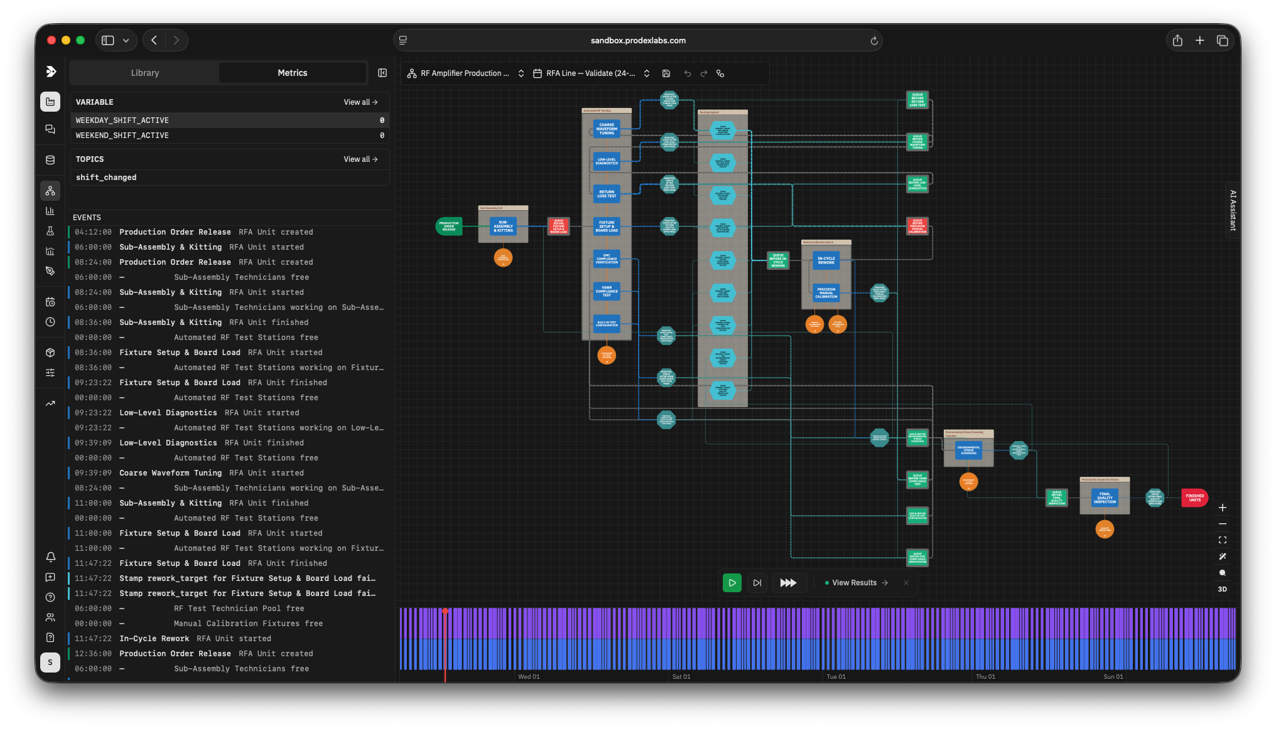
Task: Select the WEEKDAY_SHIFT_ACTIVE variable row
Action: (230, 120)
